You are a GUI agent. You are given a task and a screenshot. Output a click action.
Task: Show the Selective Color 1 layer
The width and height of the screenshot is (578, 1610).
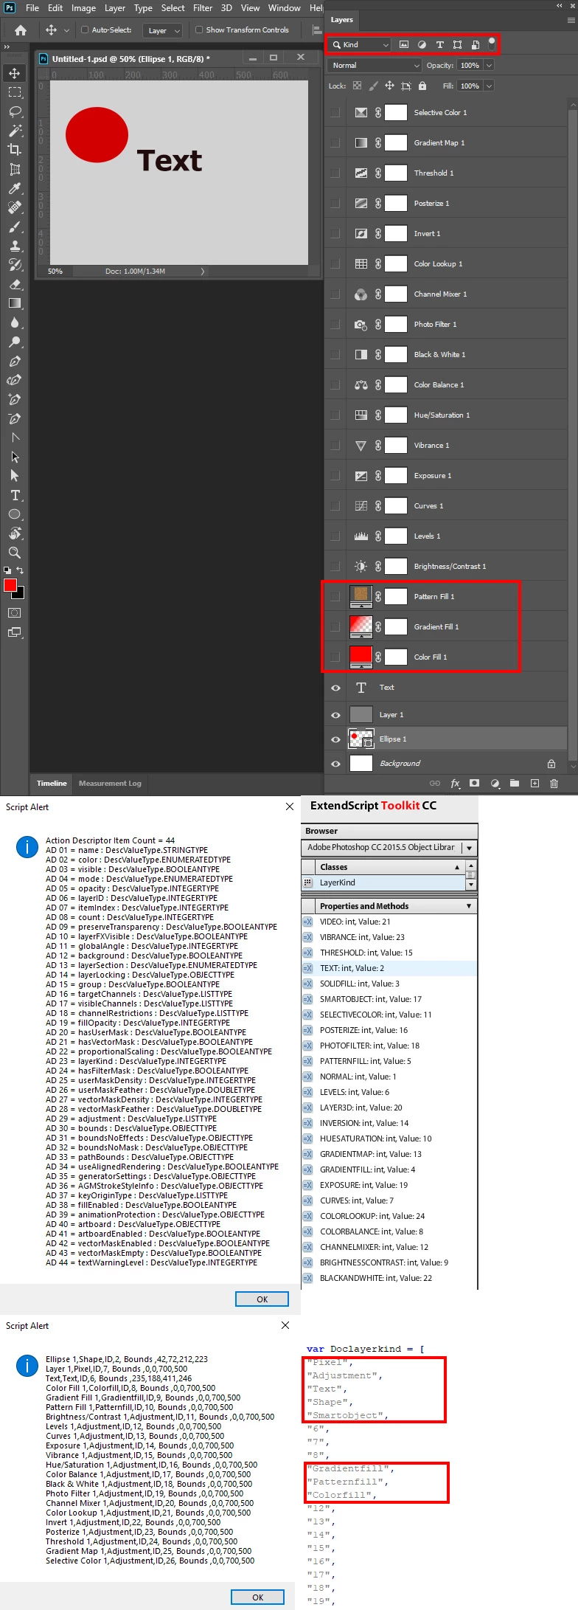(x=335, y=113)
